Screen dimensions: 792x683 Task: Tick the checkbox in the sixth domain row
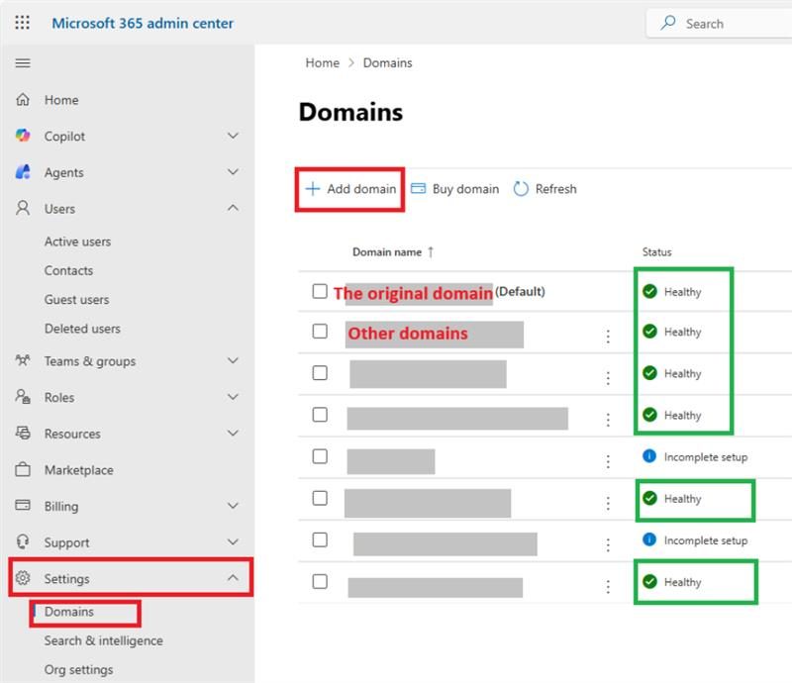(x=320, y=498)
